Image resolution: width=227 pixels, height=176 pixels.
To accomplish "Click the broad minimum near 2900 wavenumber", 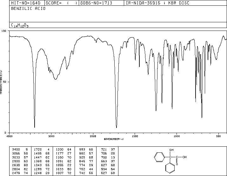I will tap(56, 79).
